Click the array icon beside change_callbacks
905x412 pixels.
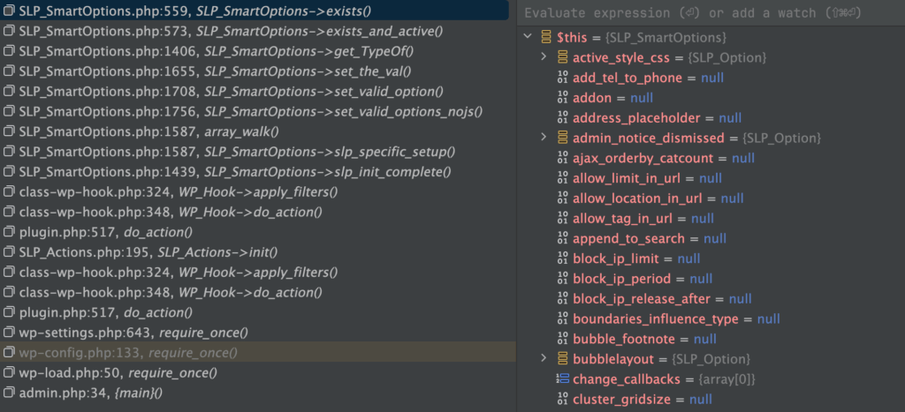(563, 379)
